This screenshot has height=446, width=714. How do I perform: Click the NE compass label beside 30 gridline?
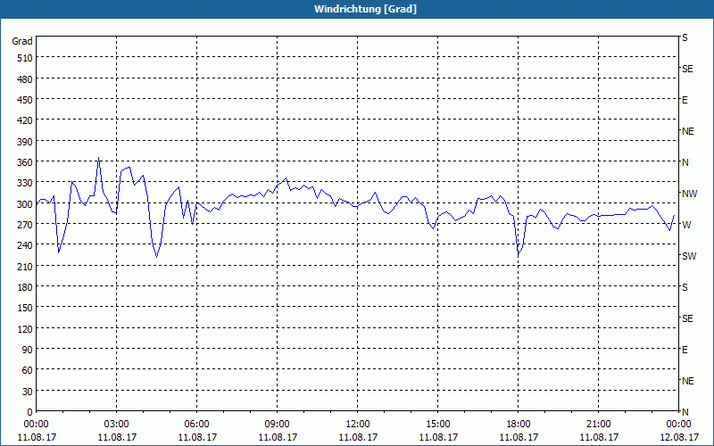pos(688,381)
